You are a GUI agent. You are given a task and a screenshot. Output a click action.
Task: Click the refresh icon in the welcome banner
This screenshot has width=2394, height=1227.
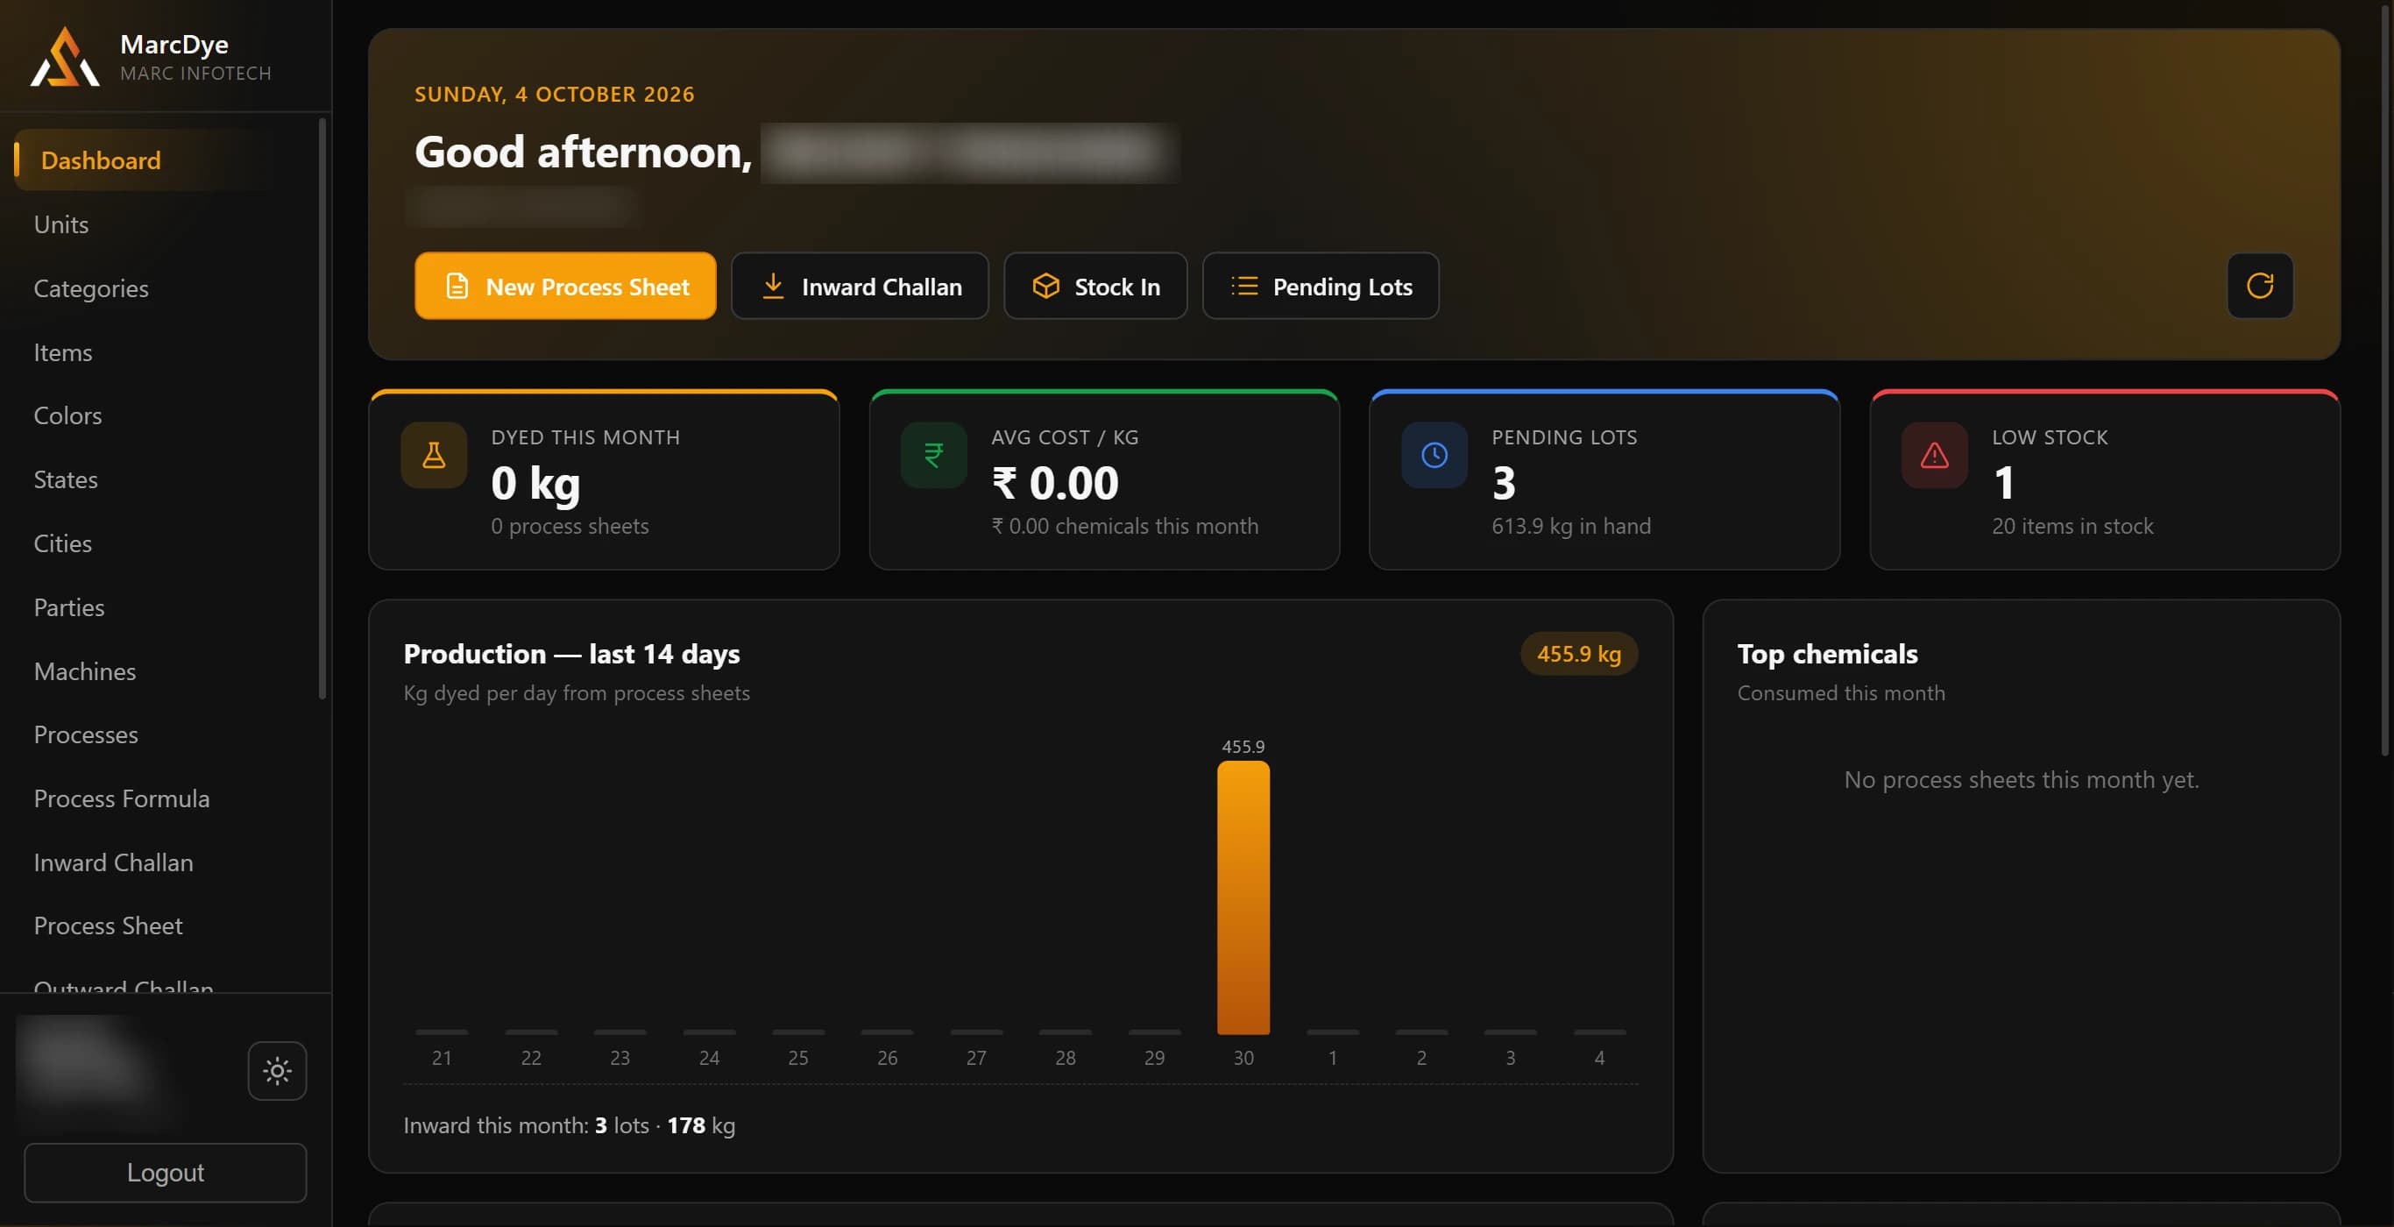pyautogui.click(x=2259, y=286)
